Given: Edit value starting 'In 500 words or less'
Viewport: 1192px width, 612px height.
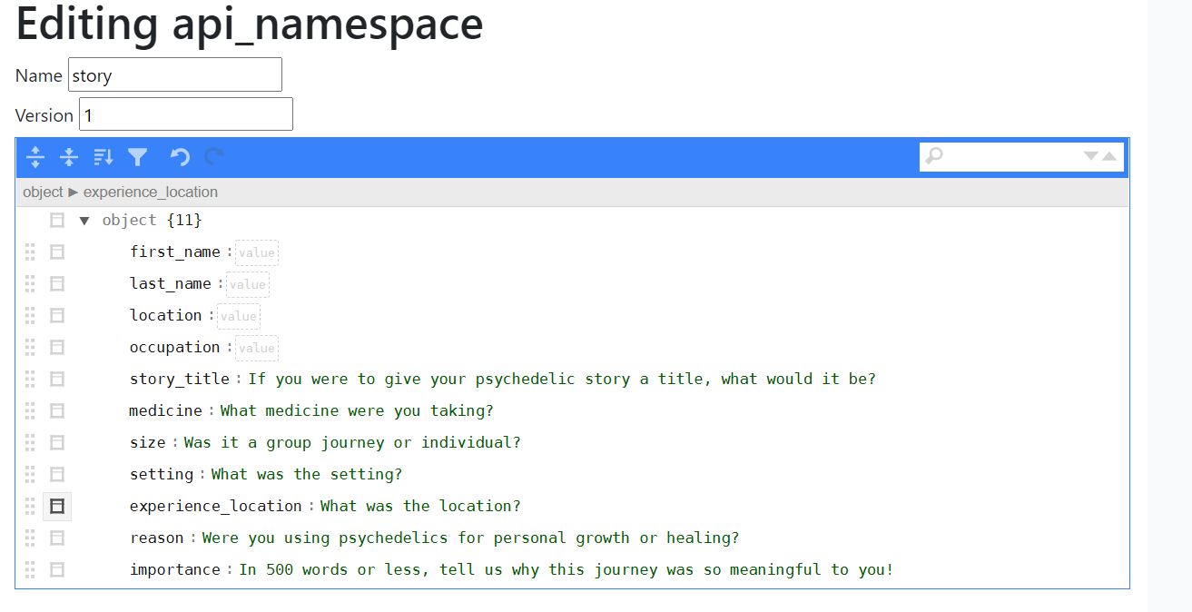Looking at the screenshot, I should pyautogui.click(x=566, y=569).
